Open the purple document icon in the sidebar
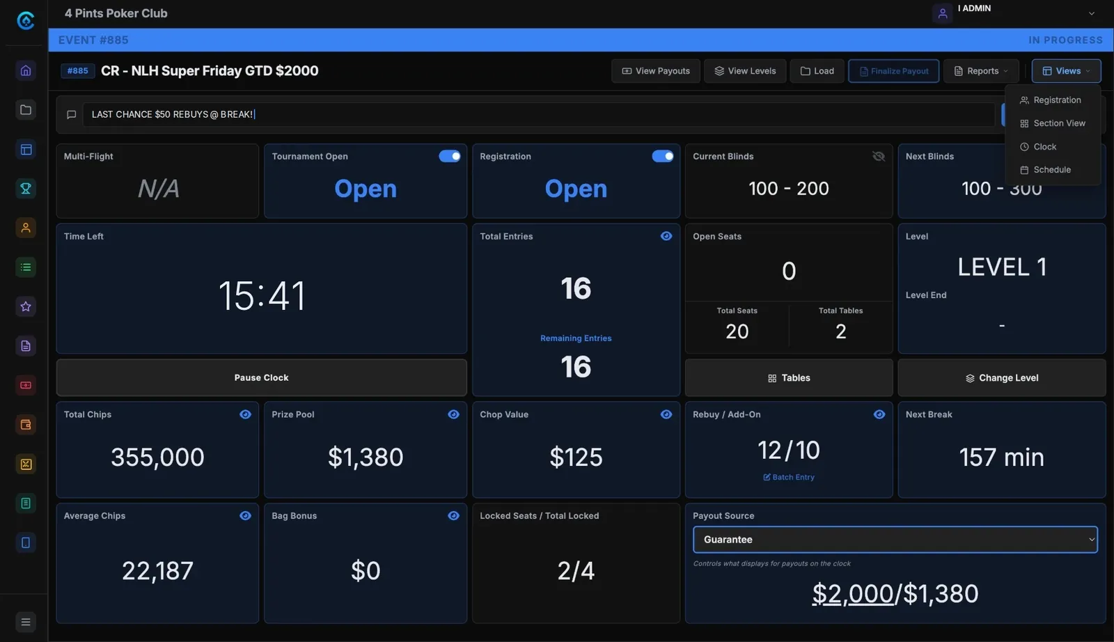Image resolution: width=1114 pixels, height=642 pixels. click(x=26, y=346)
